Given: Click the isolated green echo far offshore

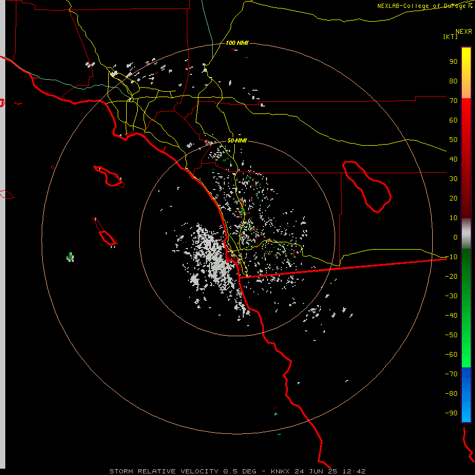Looking at the screenshot, I should [x=70, y=257].
